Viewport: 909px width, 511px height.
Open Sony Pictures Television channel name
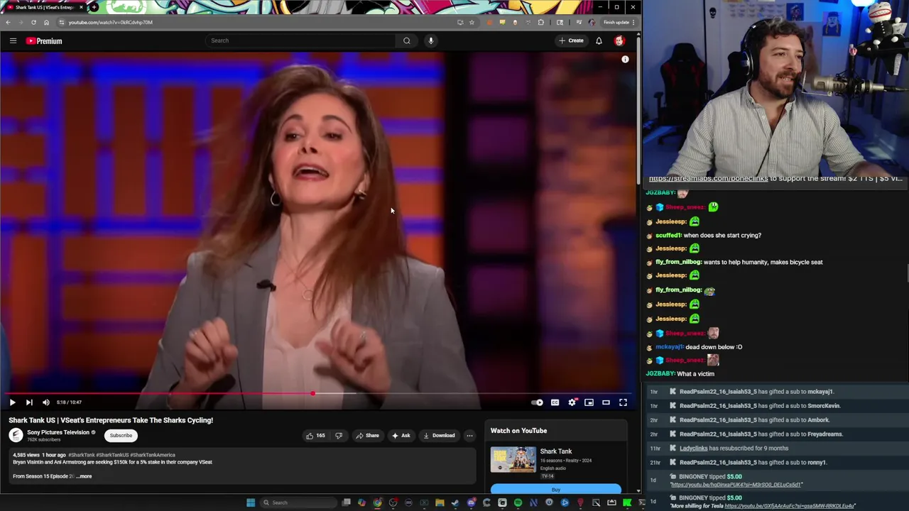[x=58, y=432]
